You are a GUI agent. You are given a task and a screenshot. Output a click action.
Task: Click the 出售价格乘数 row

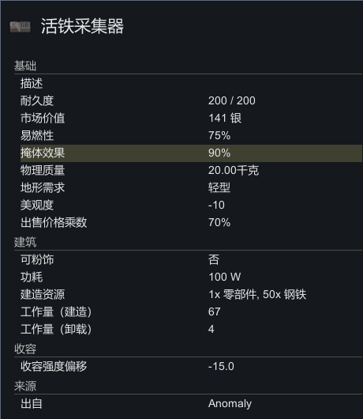(x=191, y=223)
